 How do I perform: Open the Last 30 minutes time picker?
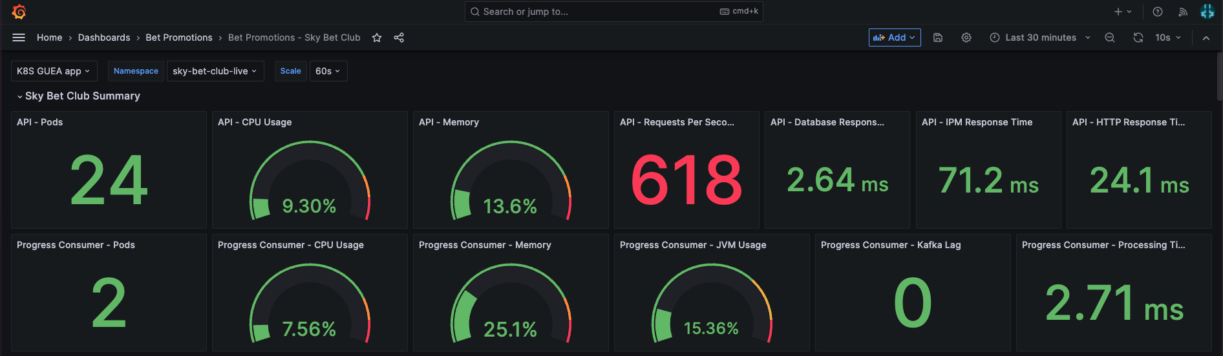1040,37
